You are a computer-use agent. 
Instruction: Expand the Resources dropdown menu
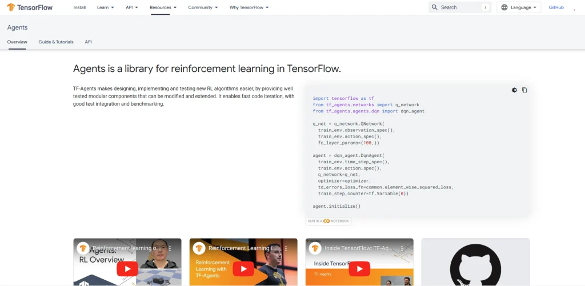pyautogui.click(x=163, y=7)
